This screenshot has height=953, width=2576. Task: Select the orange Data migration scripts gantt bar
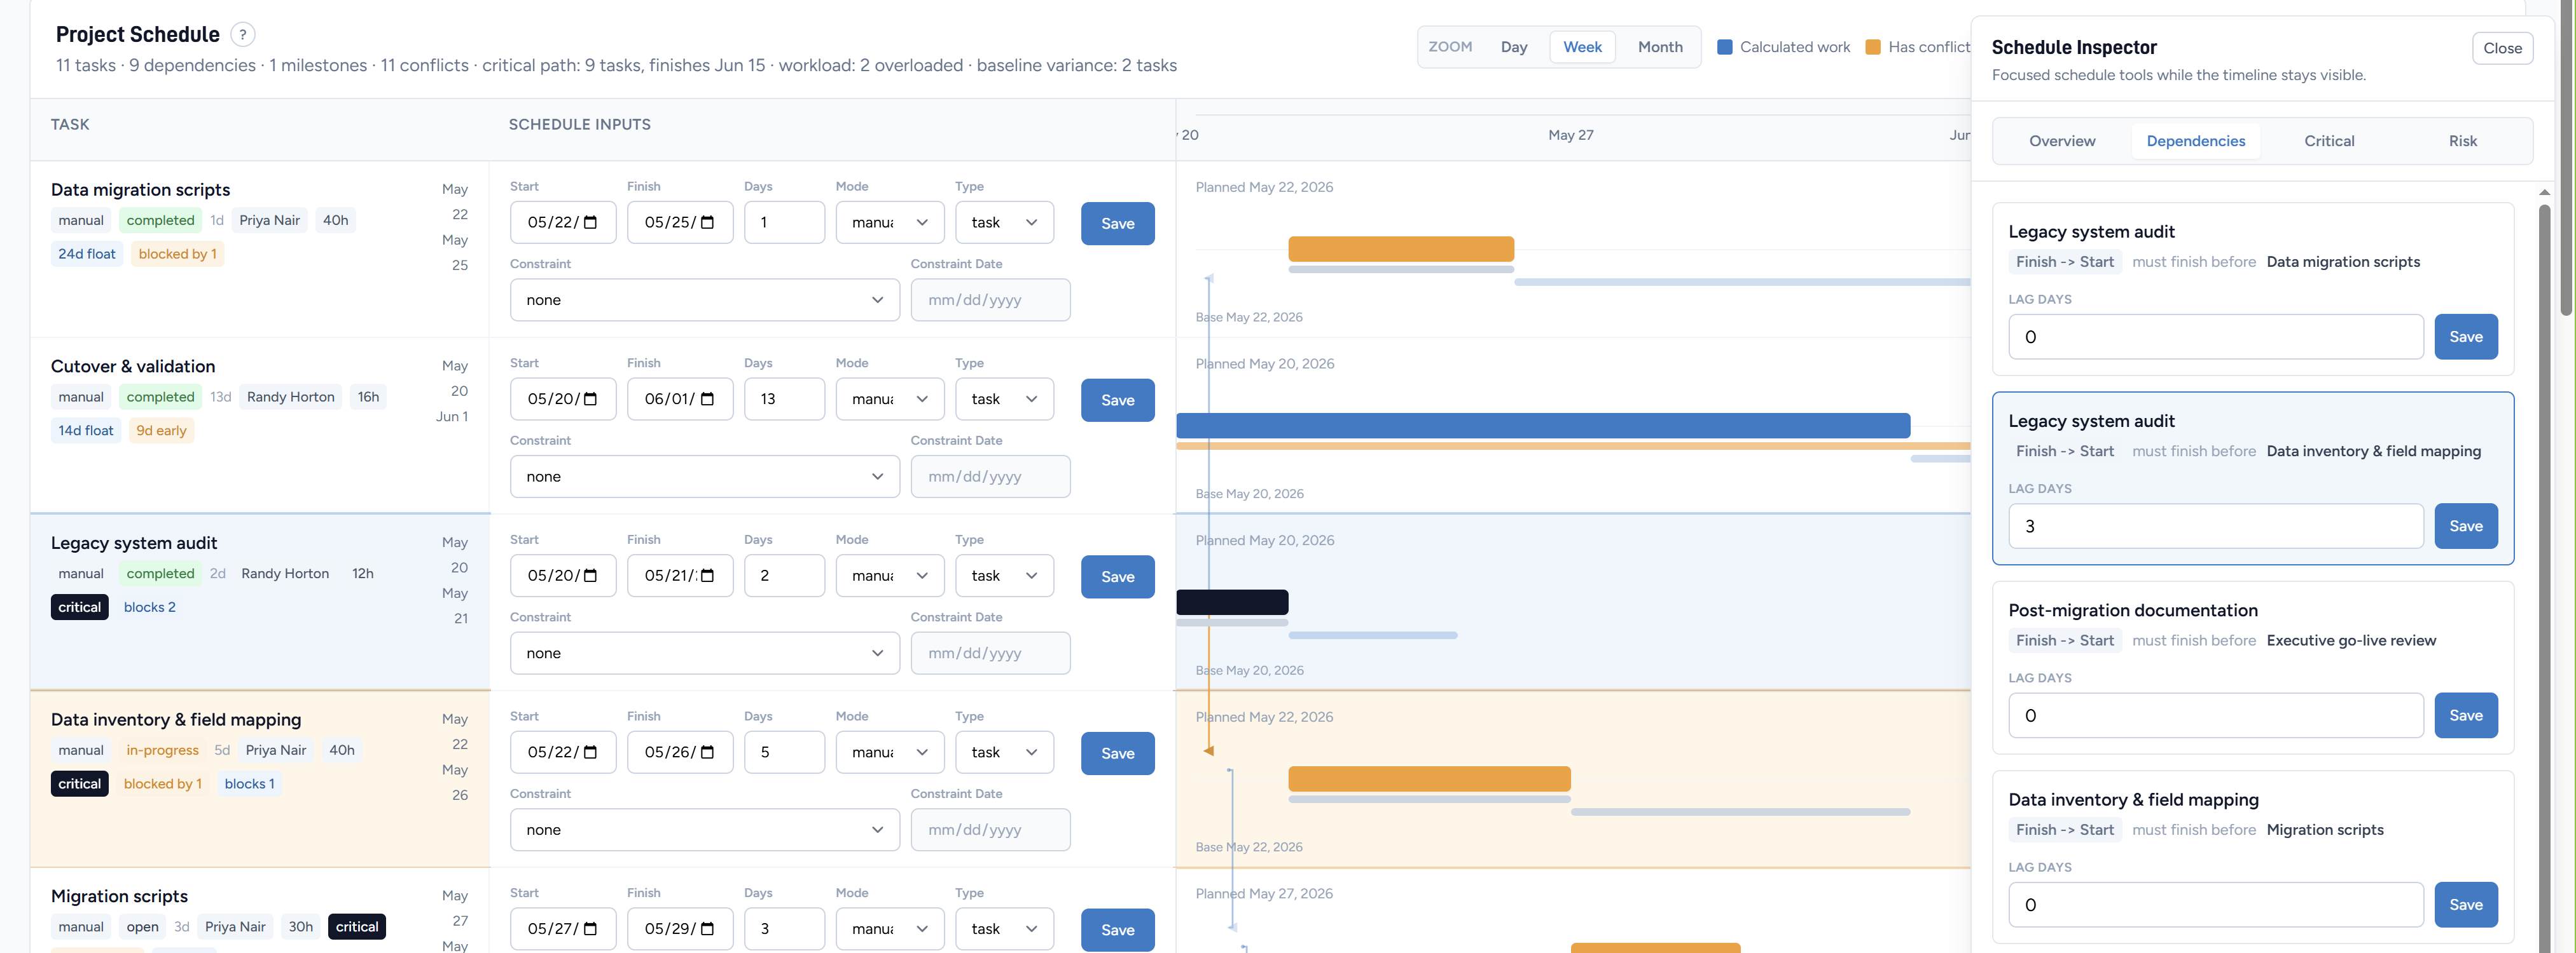click(x=1400, y=249)
